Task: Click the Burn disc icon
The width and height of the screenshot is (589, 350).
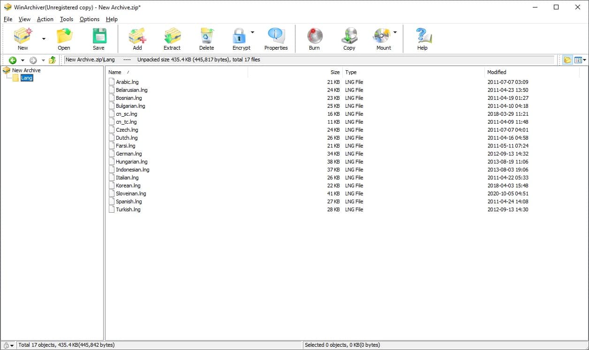Action: (315, 36)
